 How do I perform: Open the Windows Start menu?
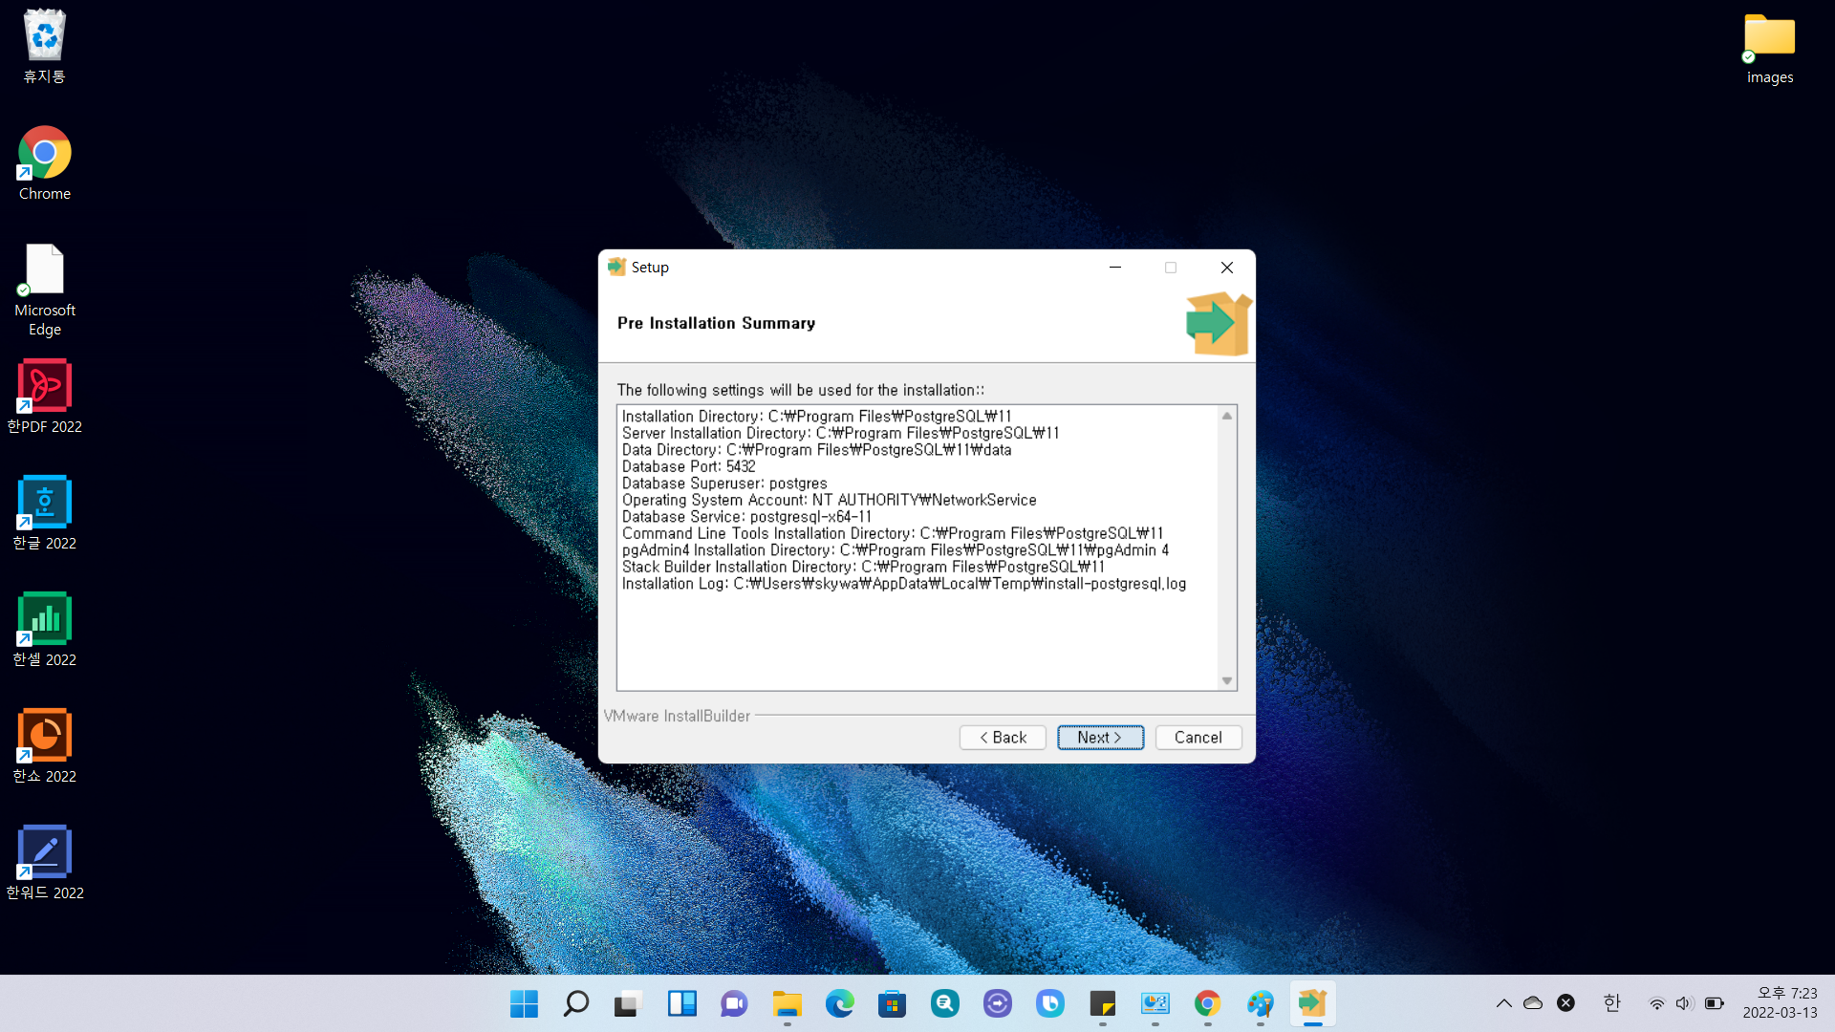(x=524, y=1003)
